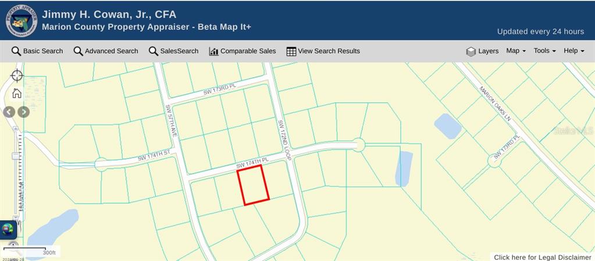Click View Search Results
Viewport: 595px width, 261px height.
click(x=323, y=51)
